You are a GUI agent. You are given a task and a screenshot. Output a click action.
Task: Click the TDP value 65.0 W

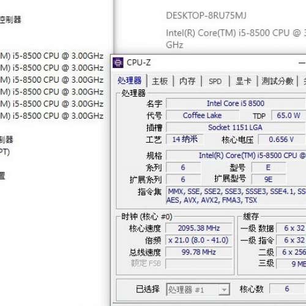(288, 116)
